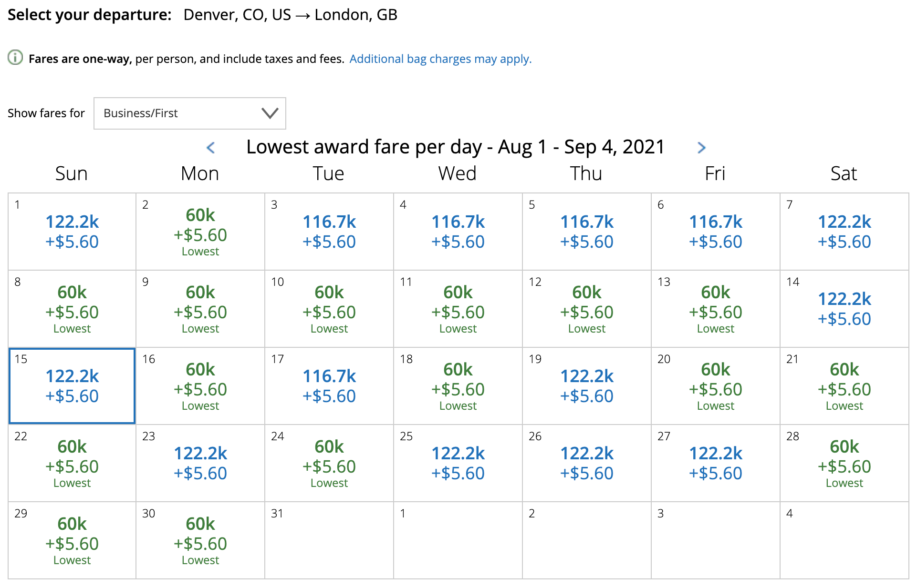The width and height of the screenshot is (917, 587).
Task: Open Additional bag charges may apply link
Action: (440, 59)
